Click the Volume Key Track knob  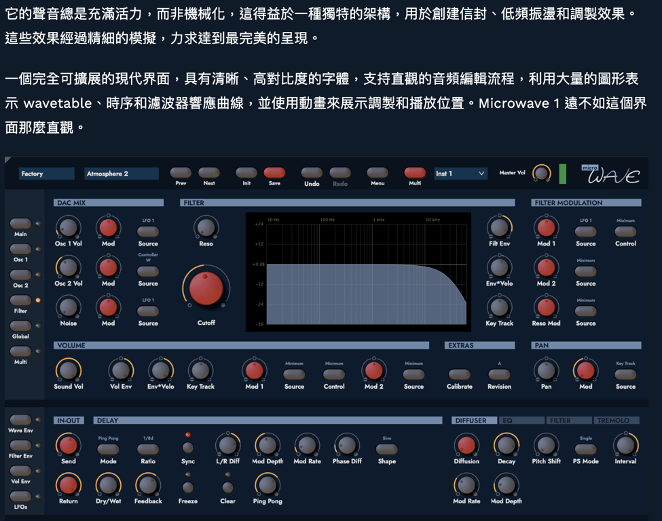[x=200, y=370]
